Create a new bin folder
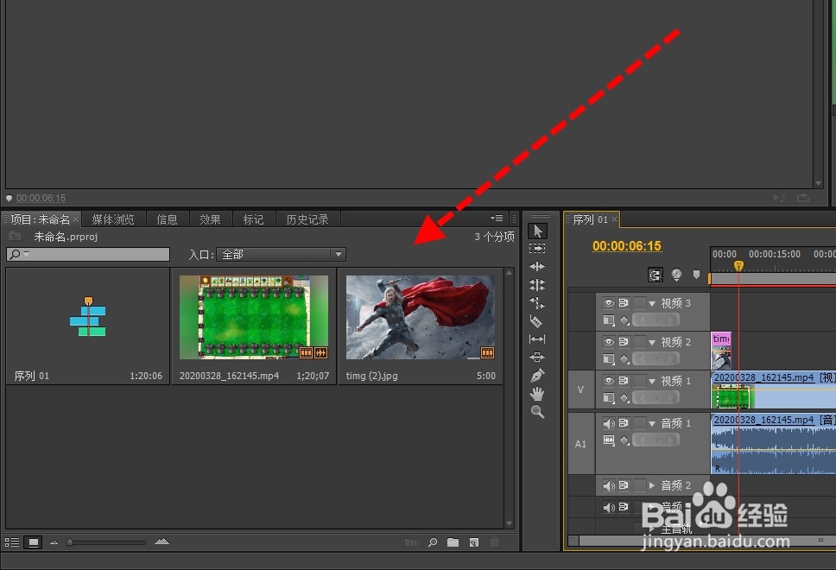 [453, 542]
